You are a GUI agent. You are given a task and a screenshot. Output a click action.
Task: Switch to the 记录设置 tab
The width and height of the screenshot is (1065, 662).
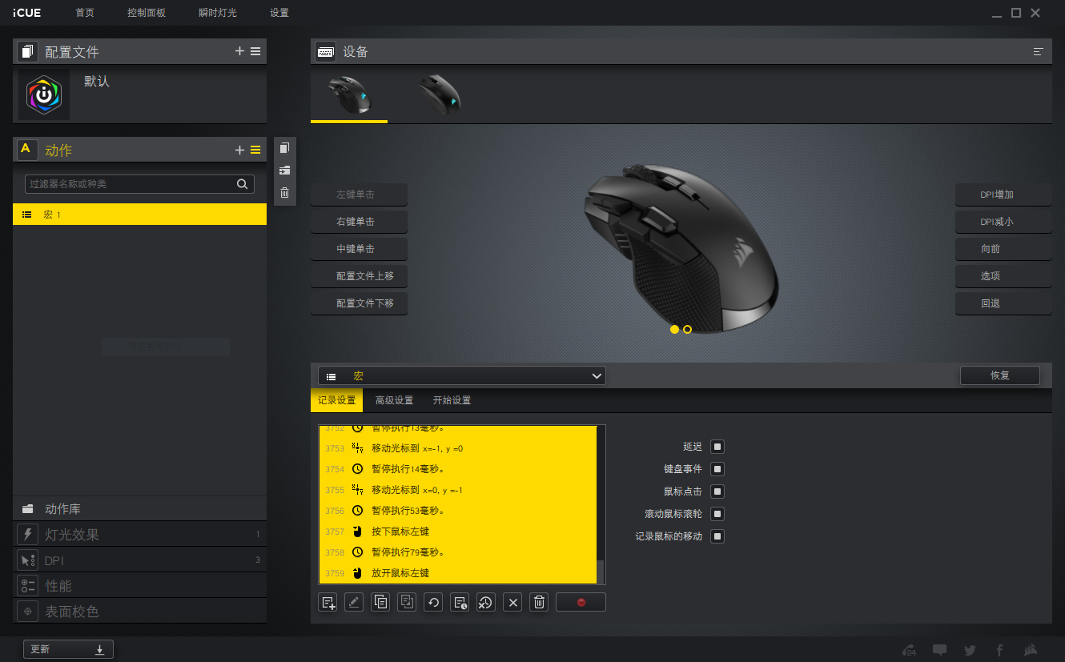coord(336,400)
